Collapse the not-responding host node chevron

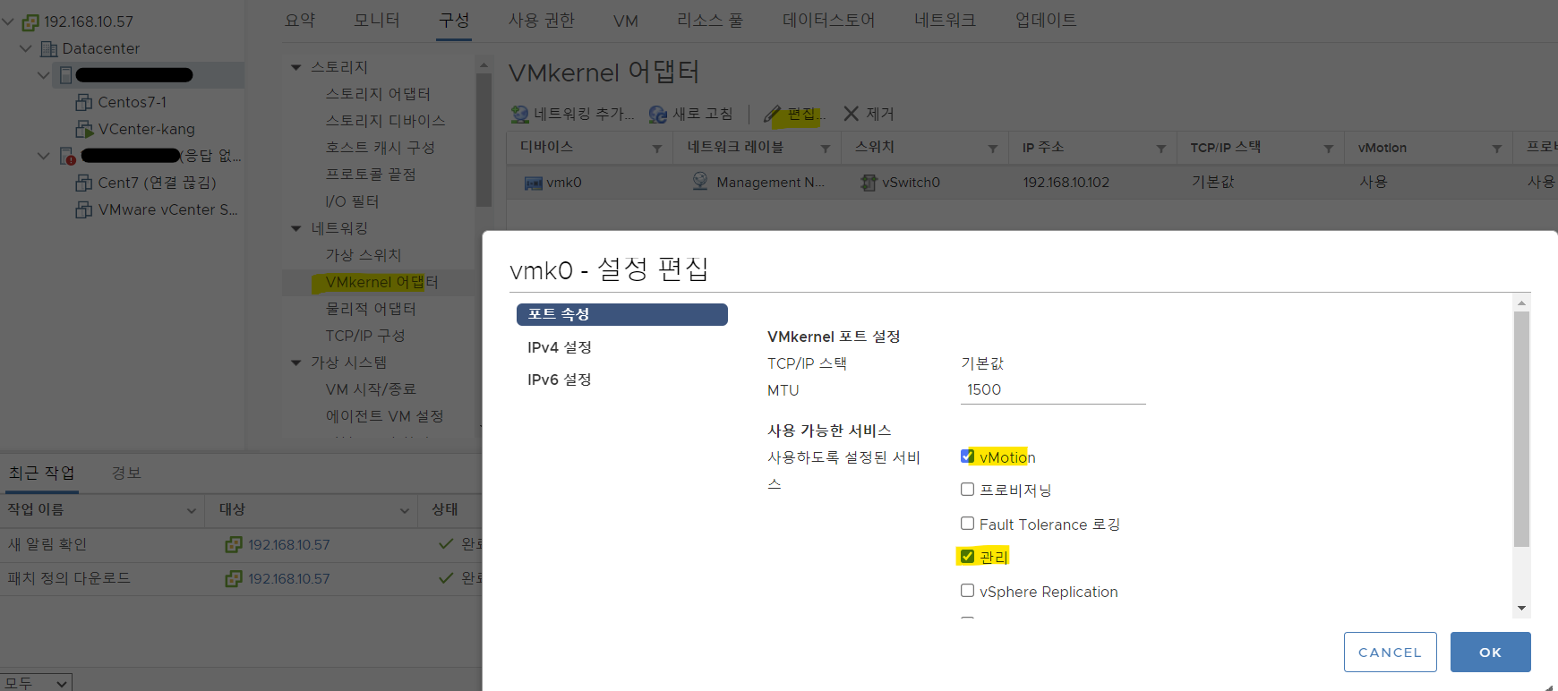point(43,156)
